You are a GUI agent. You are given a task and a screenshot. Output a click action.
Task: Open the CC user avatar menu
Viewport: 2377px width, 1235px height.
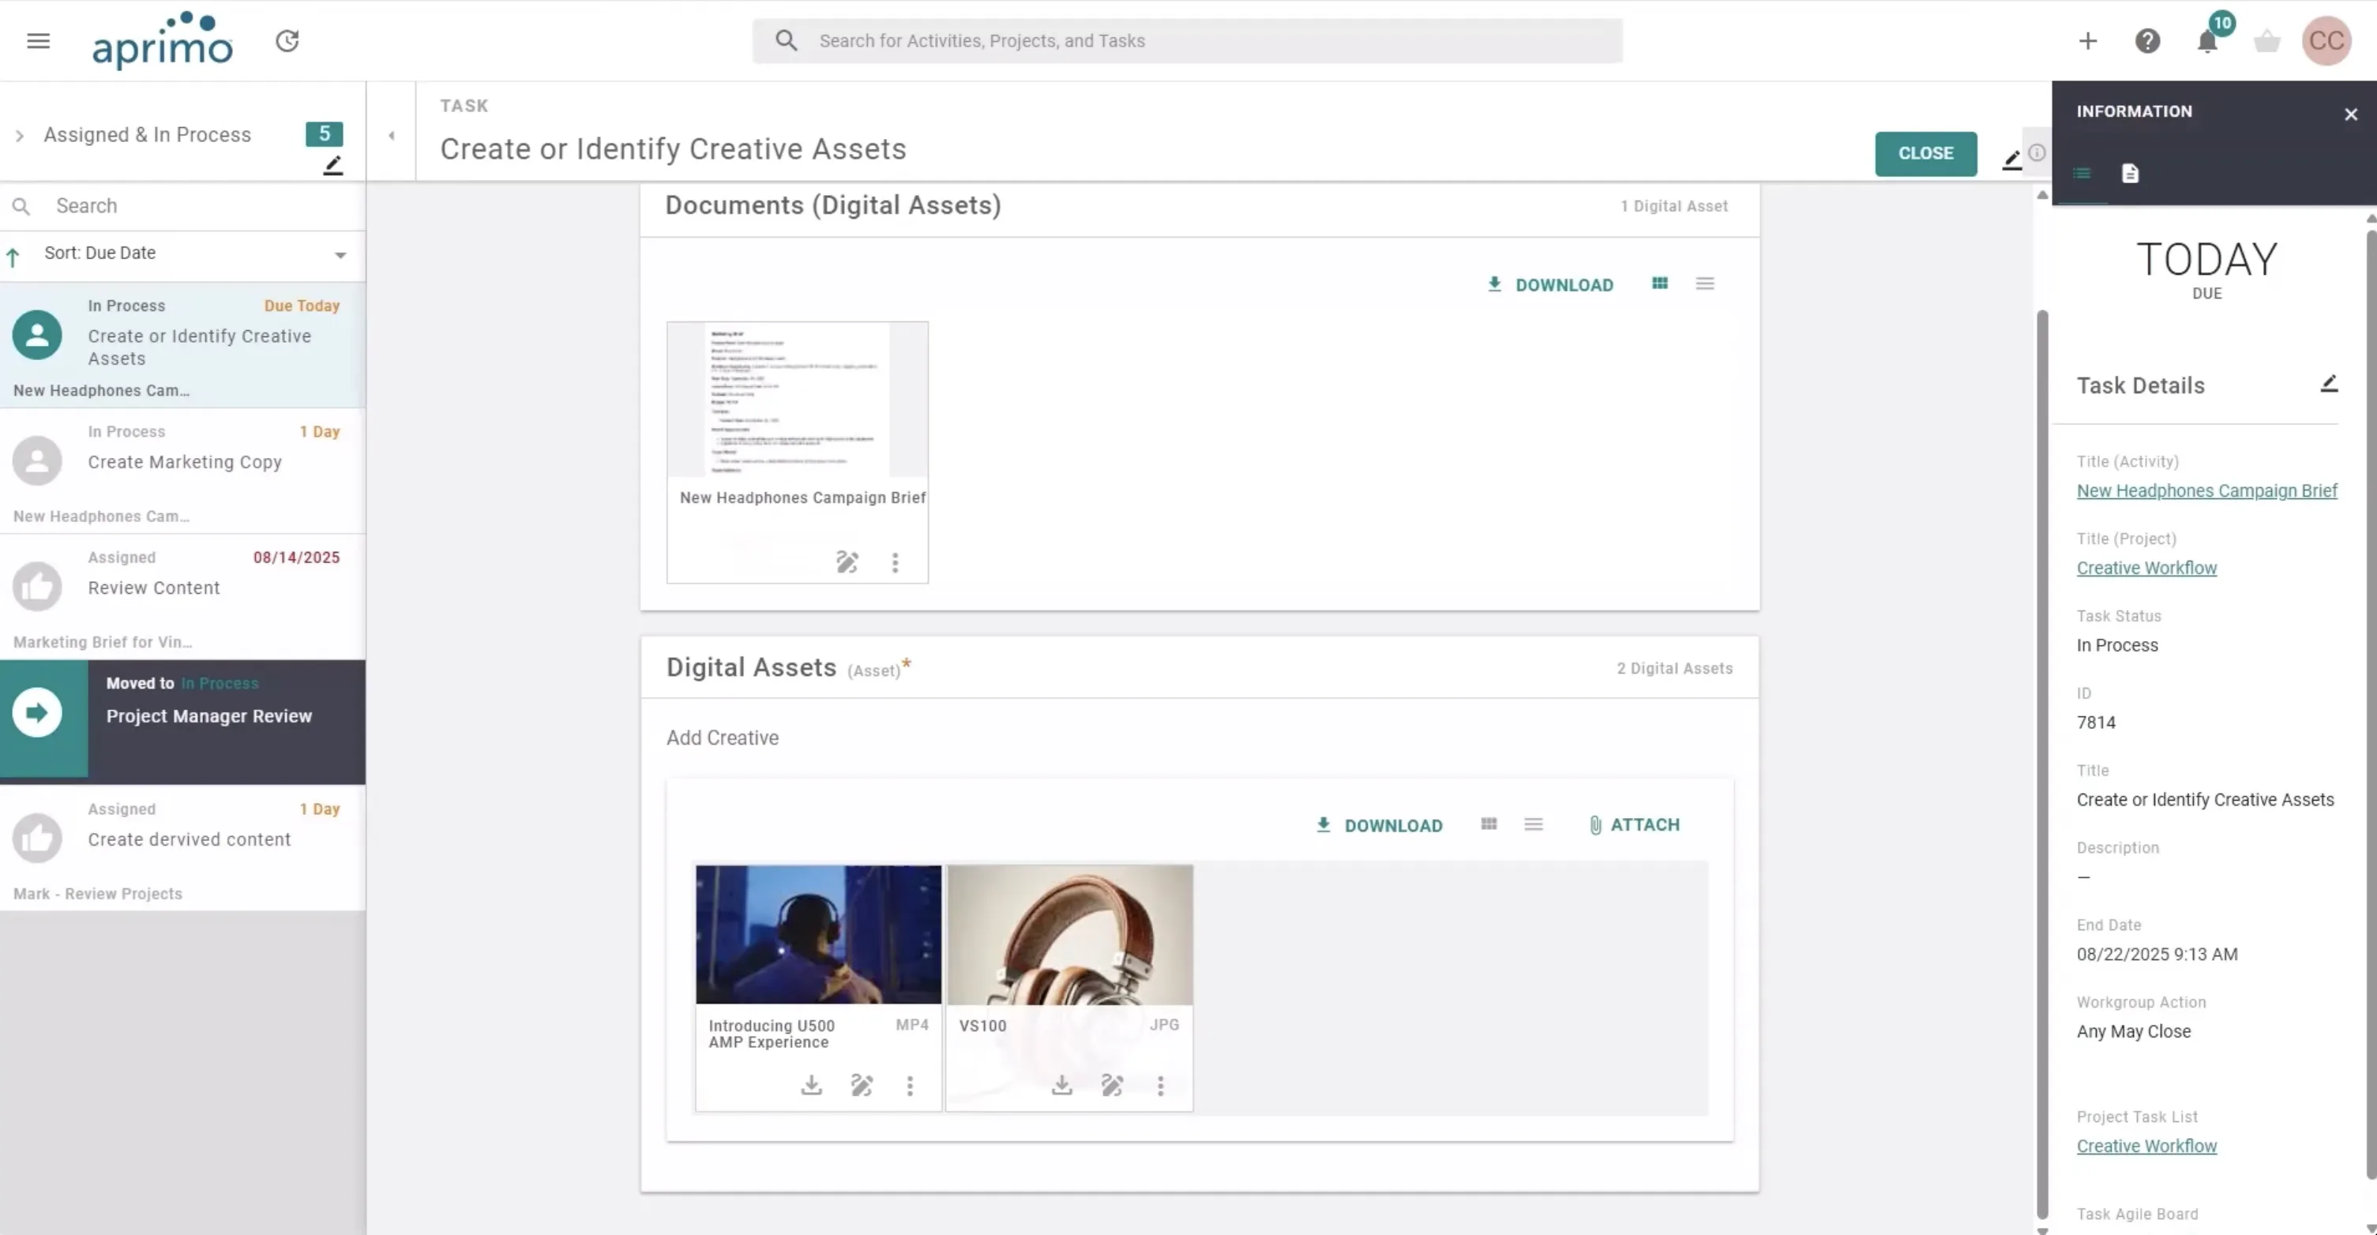tap(2326, 40)
